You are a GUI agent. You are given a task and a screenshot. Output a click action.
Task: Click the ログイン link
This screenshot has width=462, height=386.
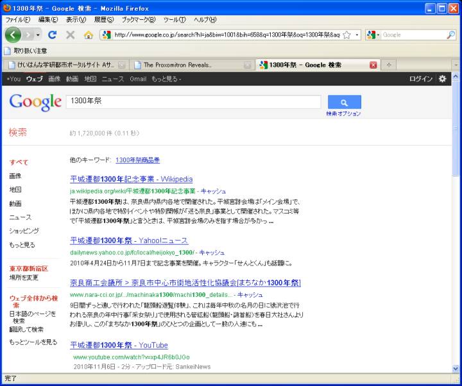tap(421, 79)
